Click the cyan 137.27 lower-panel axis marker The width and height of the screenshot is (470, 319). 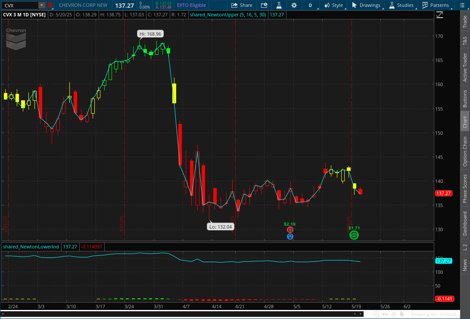[444, 261]
